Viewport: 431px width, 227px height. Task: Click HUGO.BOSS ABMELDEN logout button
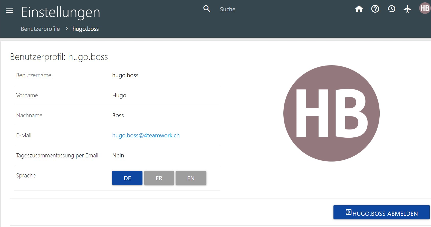[x=381, y=212]
